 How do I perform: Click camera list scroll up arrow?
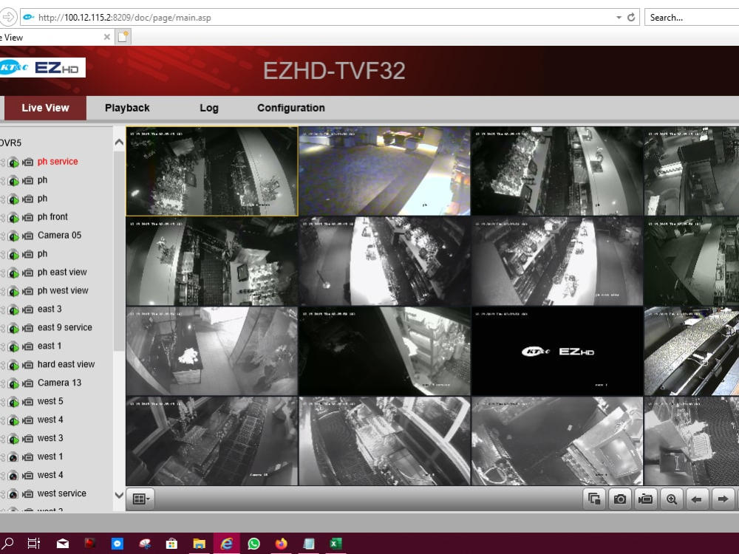[119, 142]
